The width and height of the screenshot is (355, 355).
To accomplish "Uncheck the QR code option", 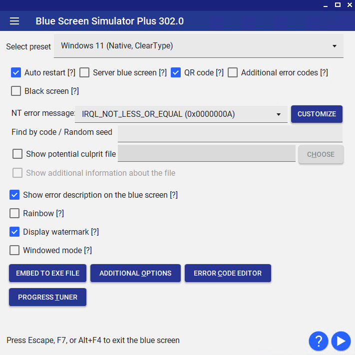I will click(x=176, y=73).
